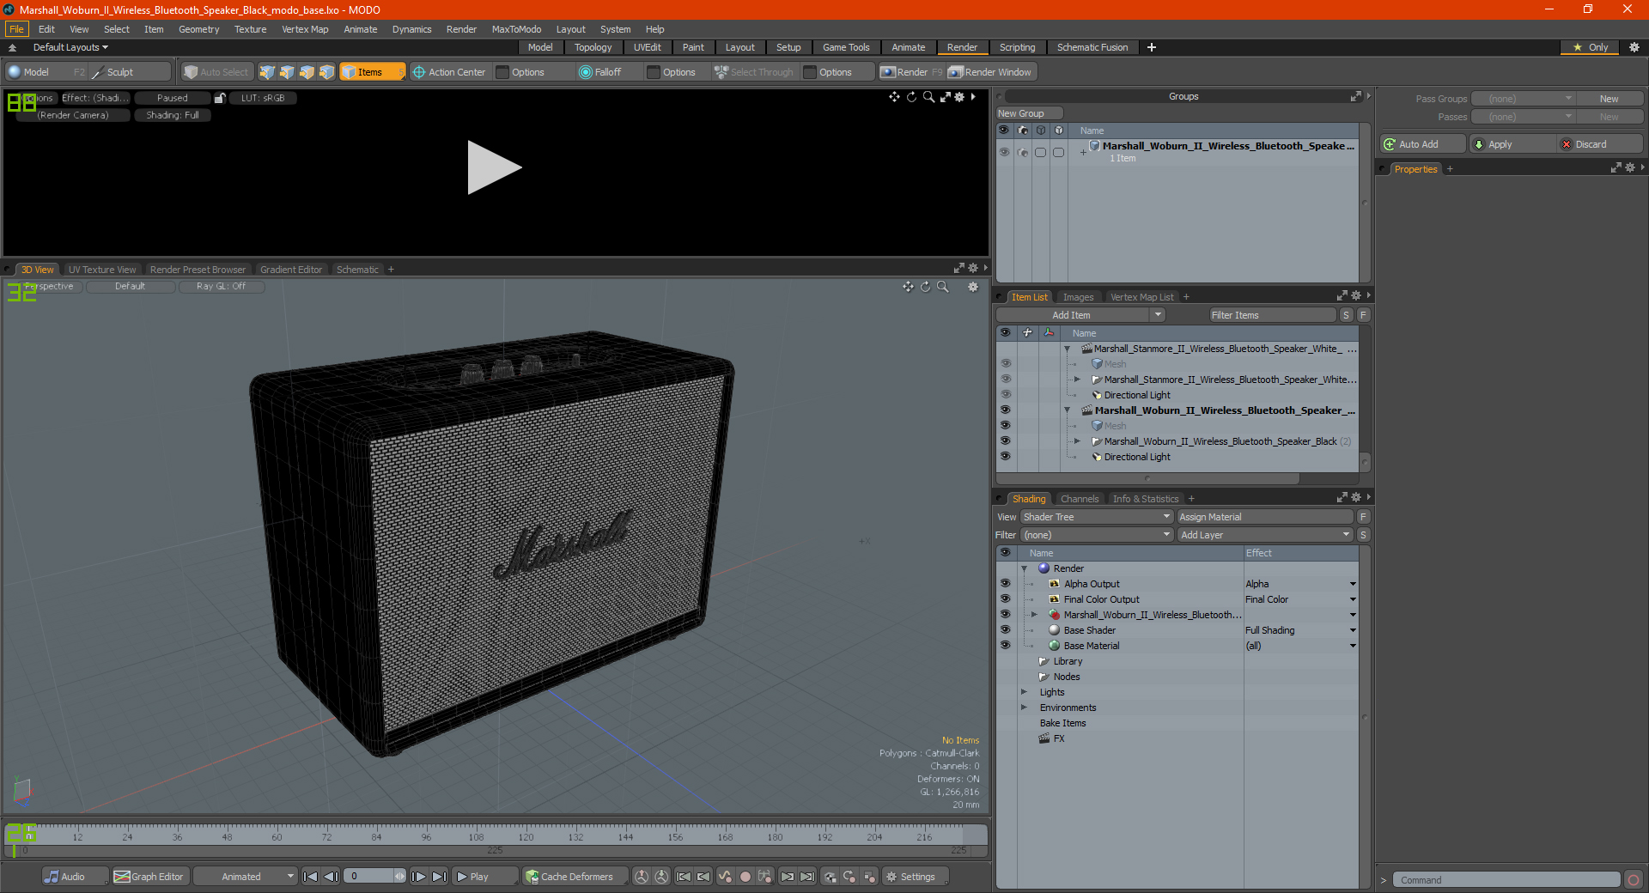
Task: Click 3D viewport move/pan icon
Action: [908, 287]
